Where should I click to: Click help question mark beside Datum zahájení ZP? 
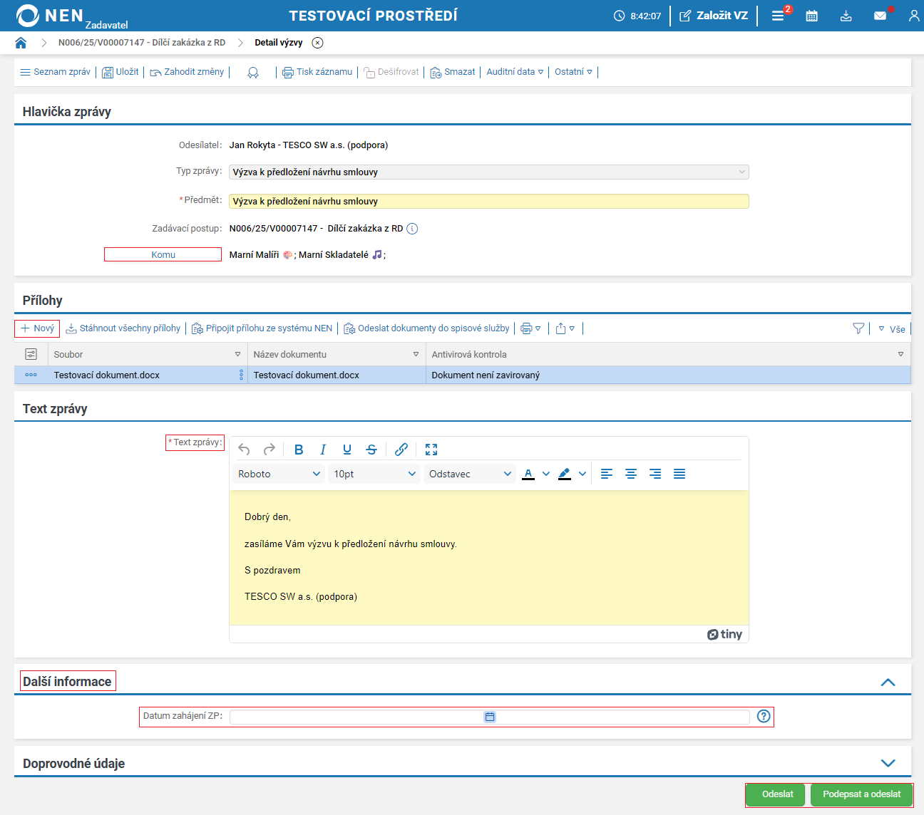tap(764, 716)
